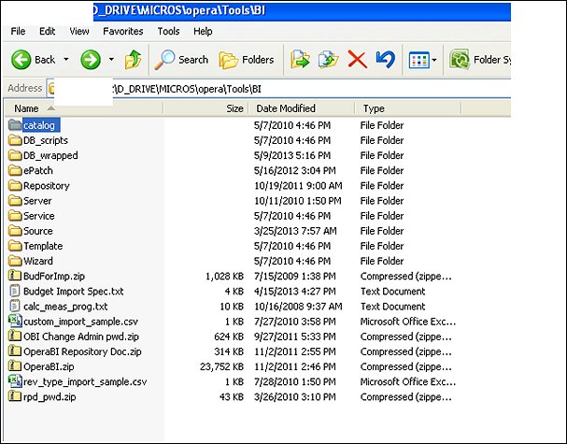The height and width of the screenshot is (444, 567).
Task: Click the Copy To folder icon
Action: (328, 60)
